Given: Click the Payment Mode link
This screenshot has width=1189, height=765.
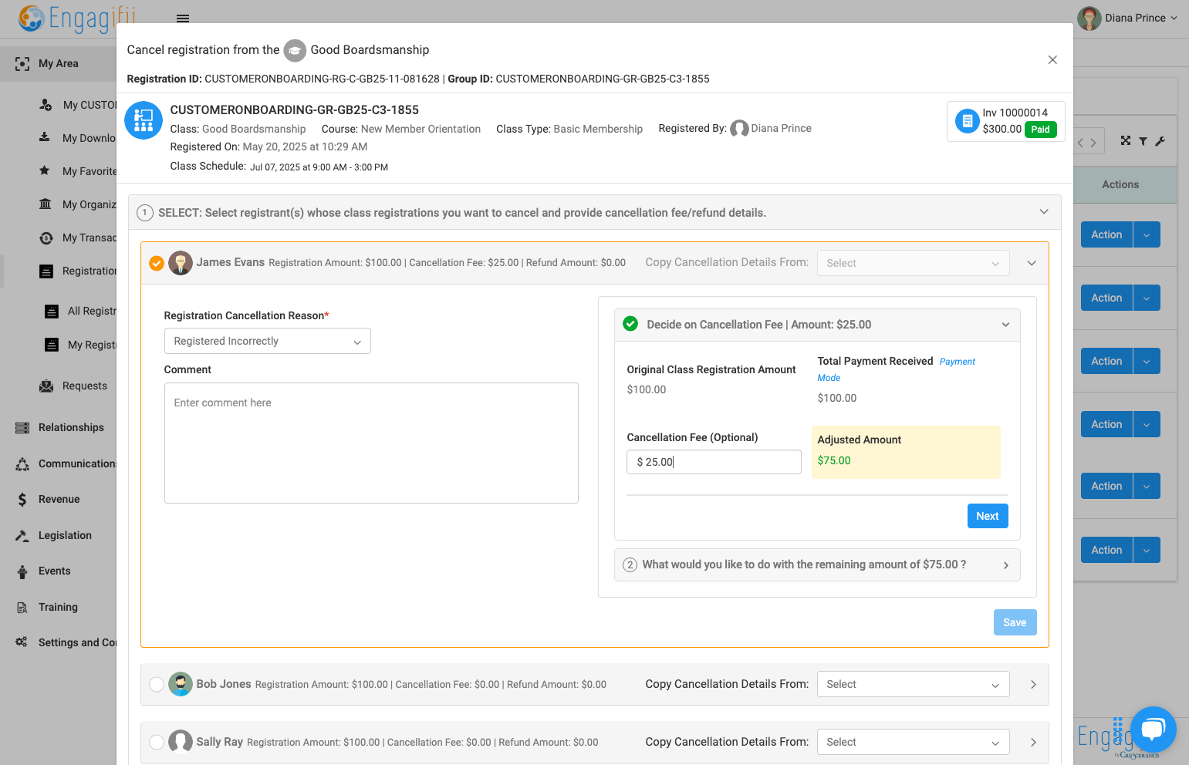Looking at the screenshot, I should 957,362.
